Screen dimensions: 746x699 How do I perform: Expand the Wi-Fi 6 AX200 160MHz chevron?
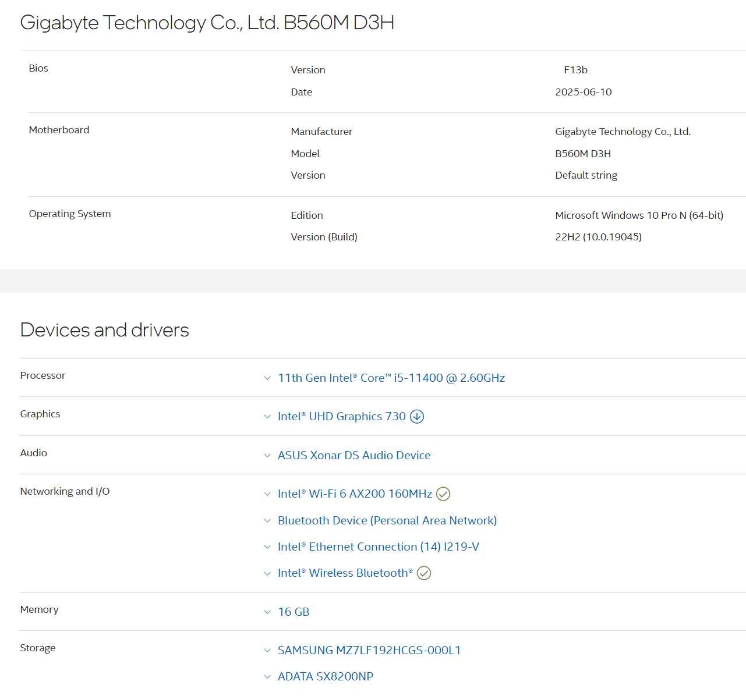[267, 494]
